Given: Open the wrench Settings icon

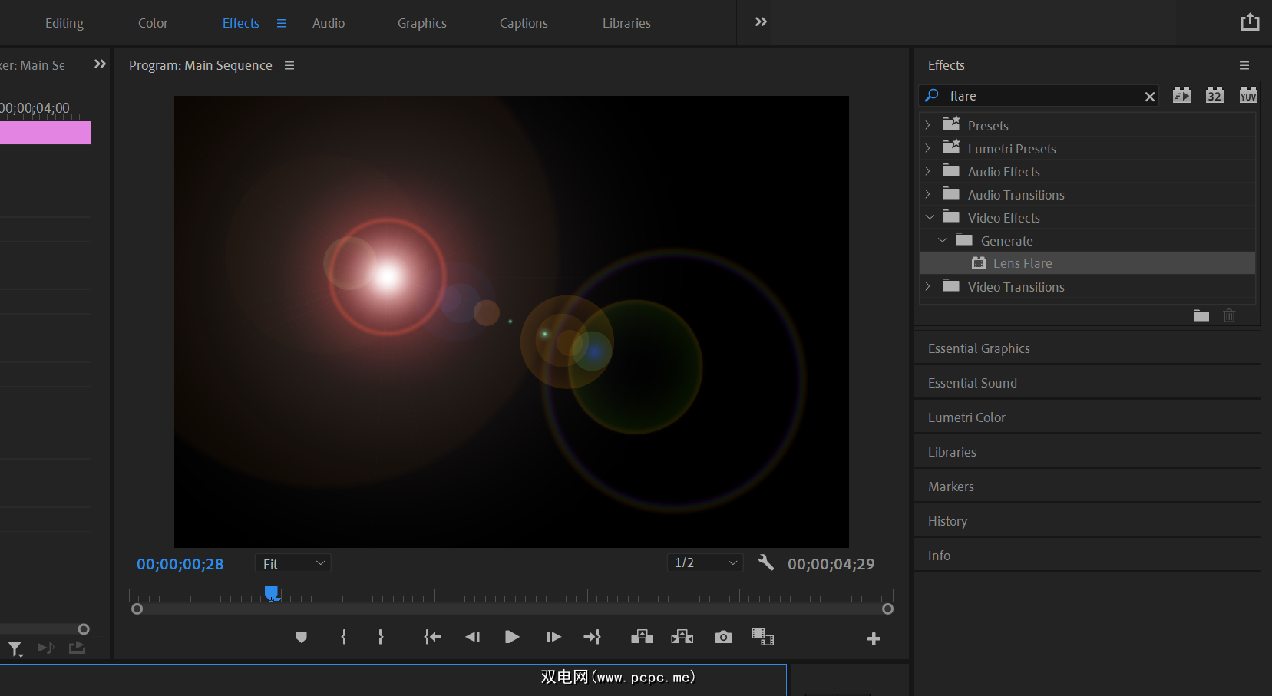Looking at the screenshot, I should pyautogui.click(x=765, y=563).
